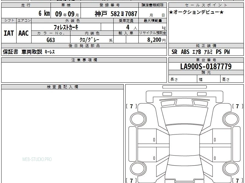Select キーレス in later-shipped parts
245x183 pixels.
click(x=50, y=52)
